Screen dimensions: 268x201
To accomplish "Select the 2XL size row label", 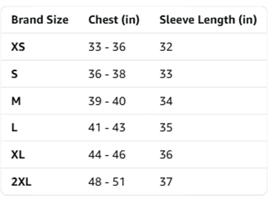I will (21, 181).
